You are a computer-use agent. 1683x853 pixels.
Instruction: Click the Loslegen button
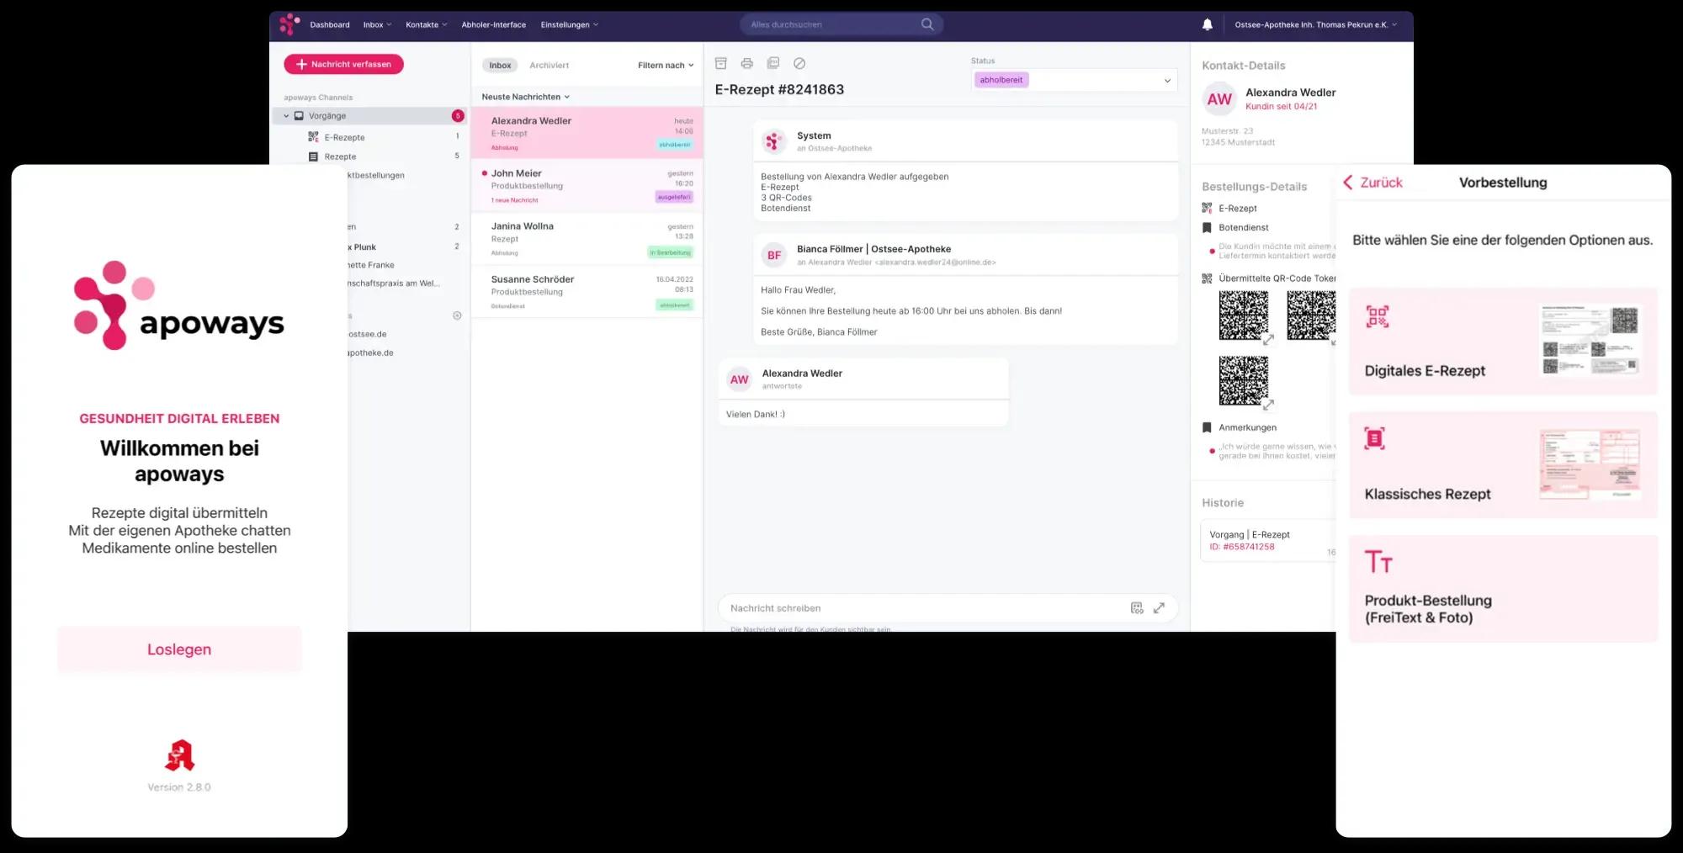point(179,649)
